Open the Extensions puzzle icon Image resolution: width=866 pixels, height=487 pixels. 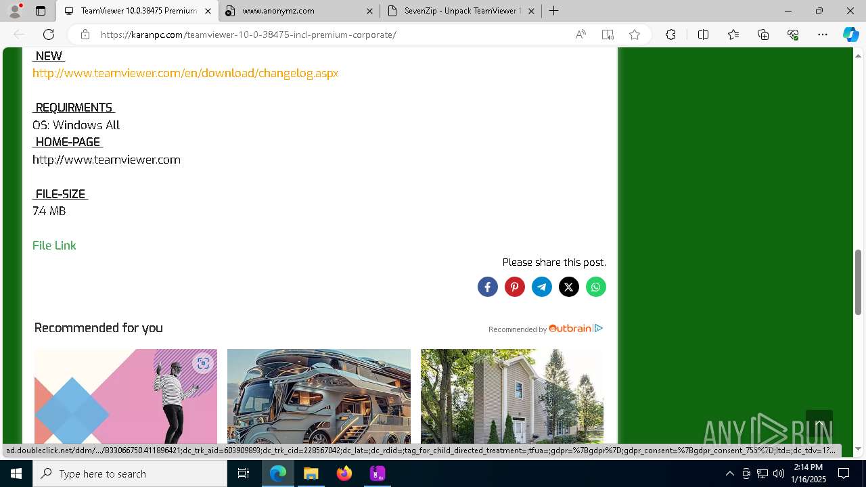pyautogui.click(x=670, y=34)
